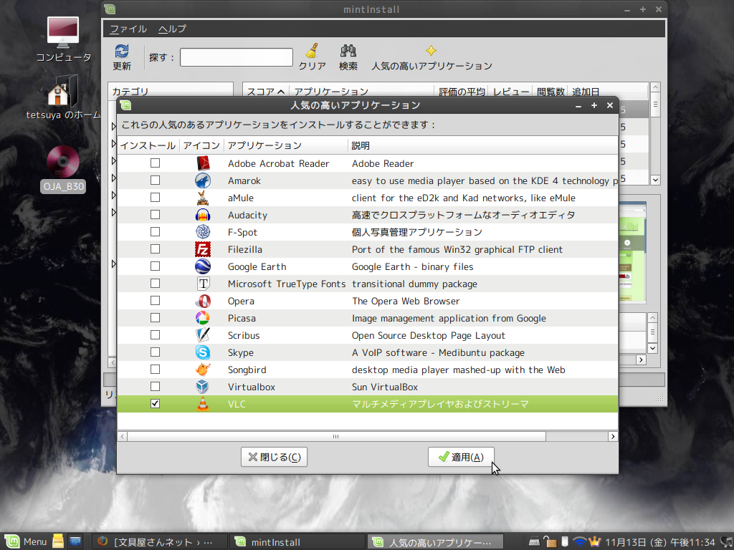
Task: Enable the Audacity install checkbox
Action: point(155,215)
